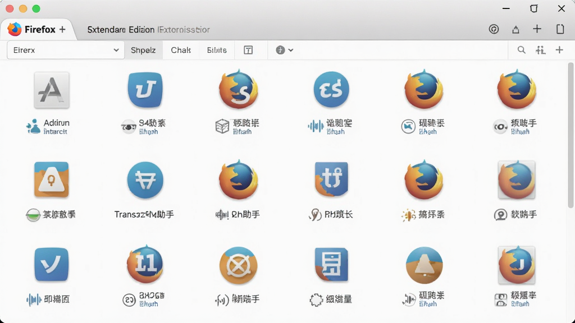Click the plus icon in title bar
This screenshot has height=323, width=575.
(x=537, y=29)
